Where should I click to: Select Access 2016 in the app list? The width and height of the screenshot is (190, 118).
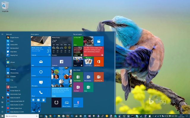click(x=14, y=87)
